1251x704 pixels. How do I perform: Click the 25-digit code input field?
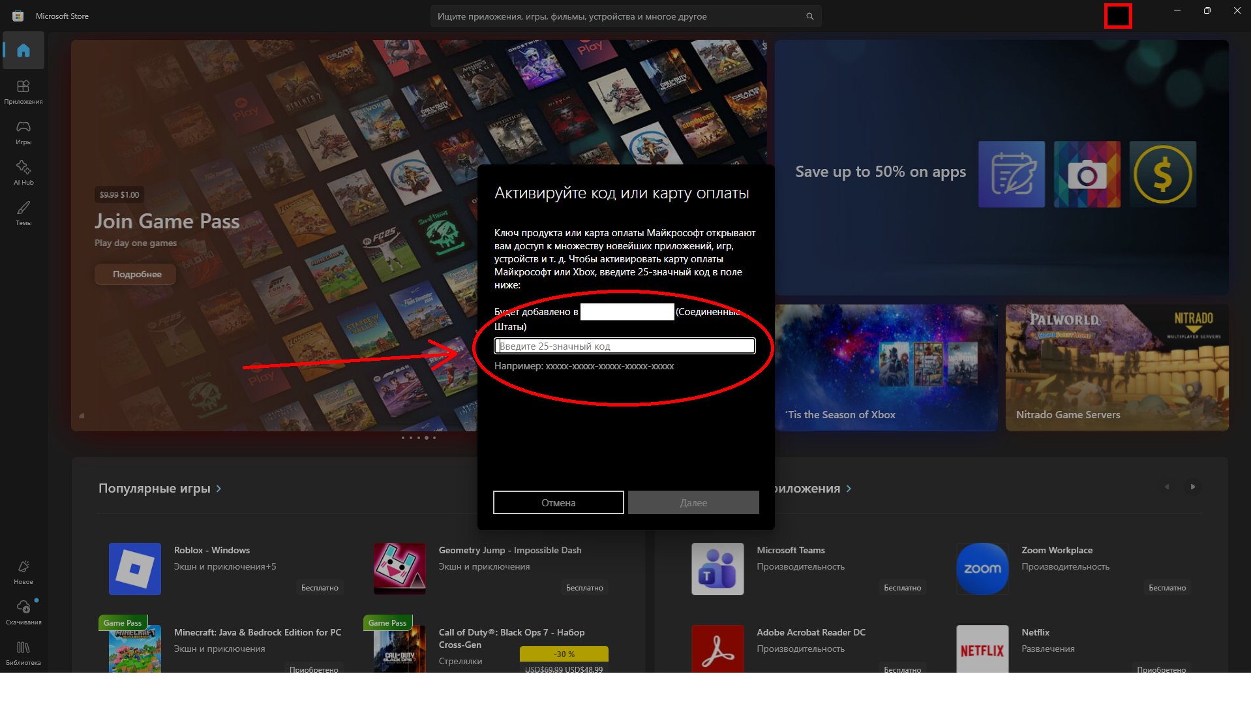click(x=624, y=346)
